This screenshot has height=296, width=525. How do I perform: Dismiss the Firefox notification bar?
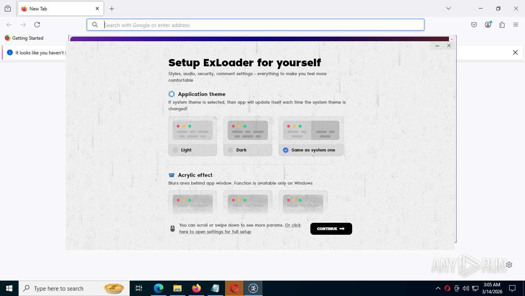coord(515,52)
